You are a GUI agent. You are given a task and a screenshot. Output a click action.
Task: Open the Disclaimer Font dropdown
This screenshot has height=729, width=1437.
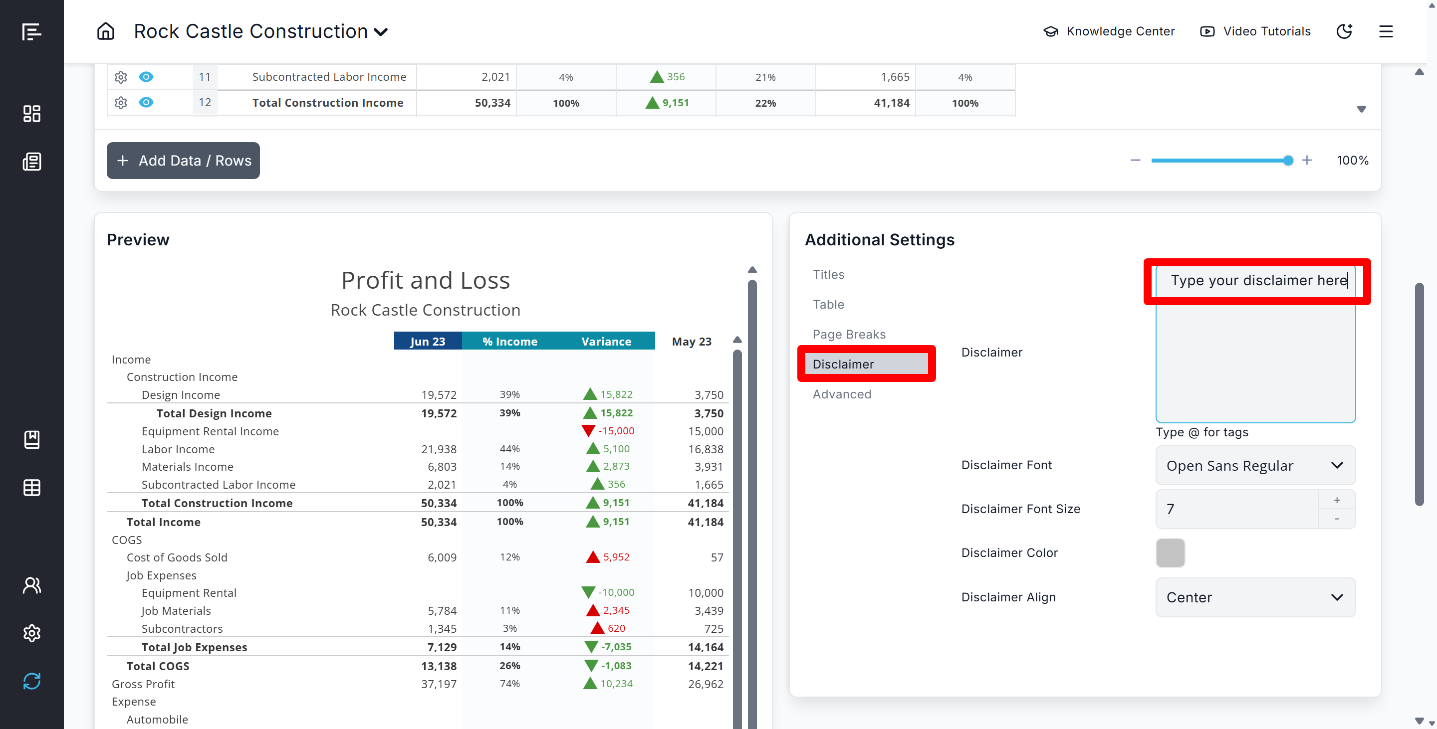1255,465
